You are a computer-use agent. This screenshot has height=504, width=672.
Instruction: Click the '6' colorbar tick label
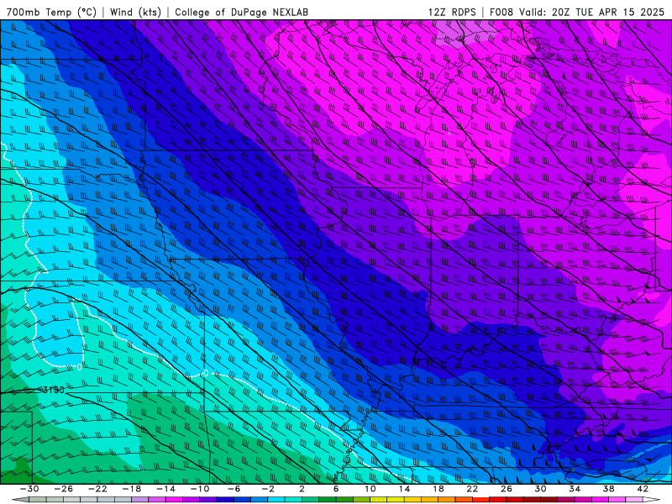336,489
